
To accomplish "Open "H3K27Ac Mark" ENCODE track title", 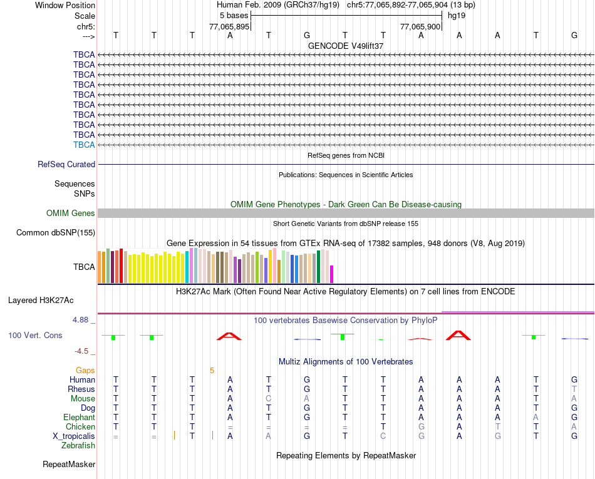I will [346, 292].
